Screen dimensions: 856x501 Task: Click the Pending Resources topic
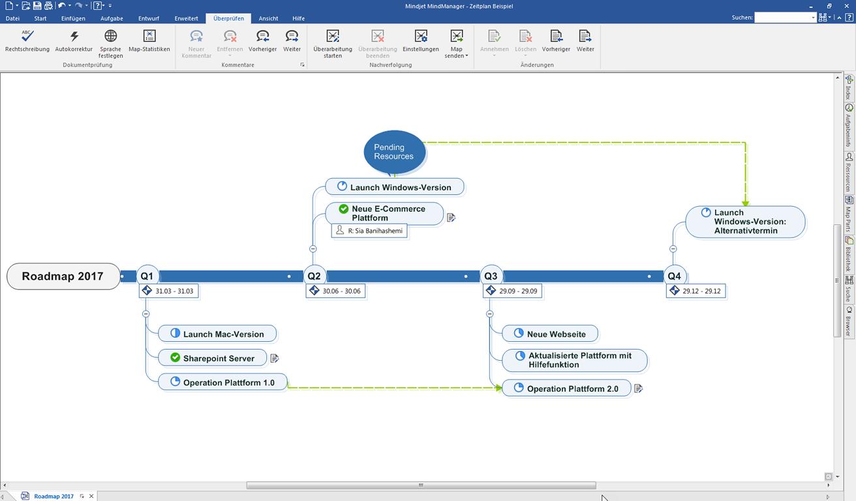393,152
